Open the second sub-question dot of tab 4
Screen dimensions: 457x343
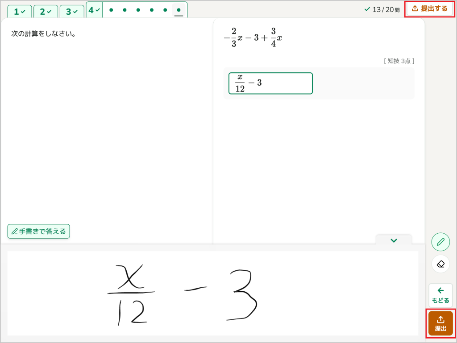pos(125,10)
